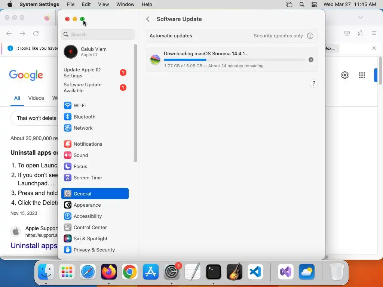Screen dimensions: 383x287
Task: Click the Stage Manager menu bar icon
Action: [x=289, y=4]
